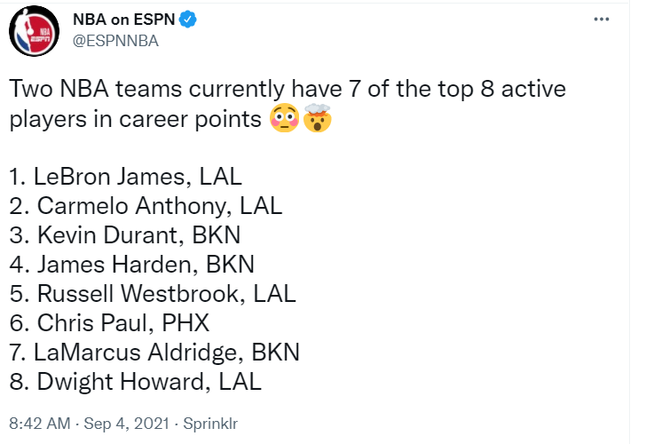Click the Sep 4, 2021 date

(x=127, y=424)
